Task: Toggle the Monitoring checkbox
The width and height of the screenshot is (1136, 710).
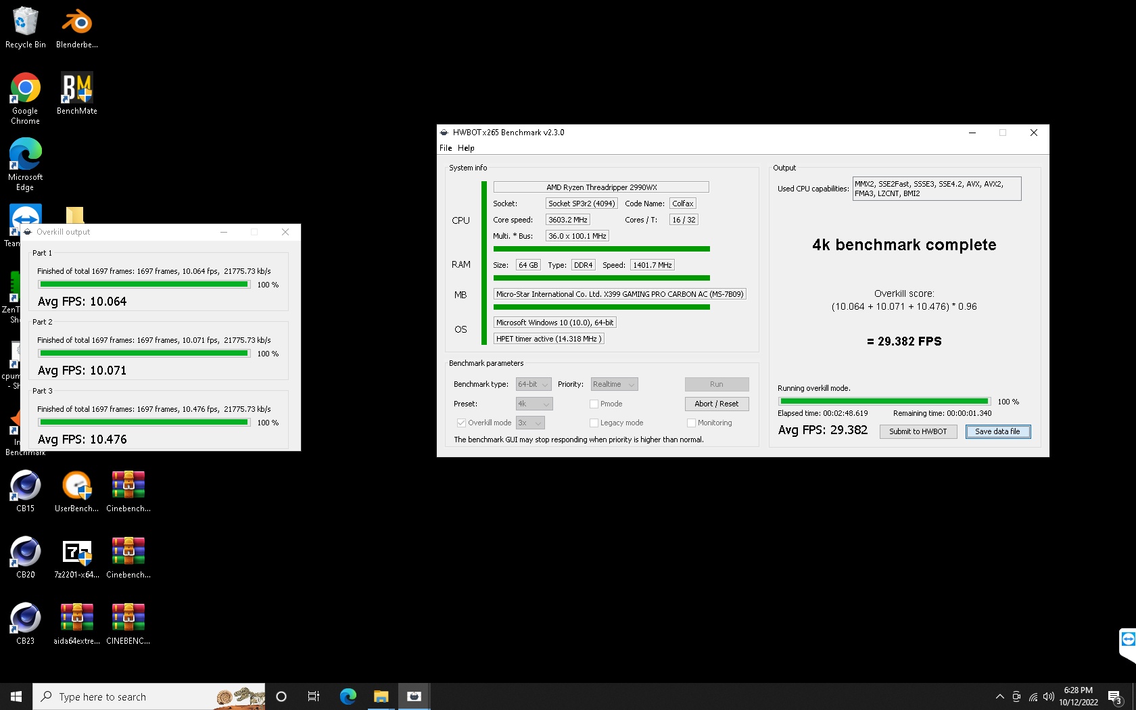Action: [x=691, y=423]
